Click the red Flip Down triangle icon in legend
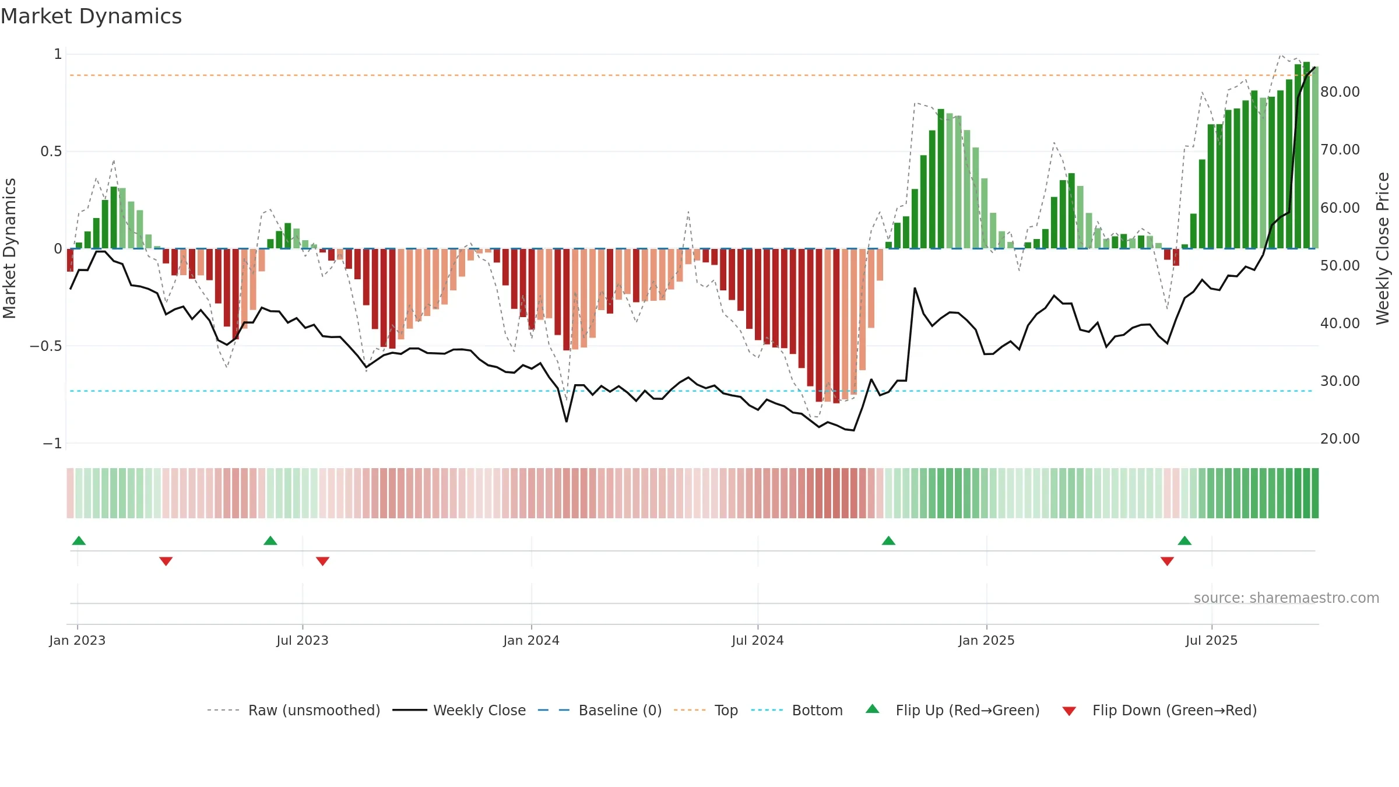 (1069, 711)
